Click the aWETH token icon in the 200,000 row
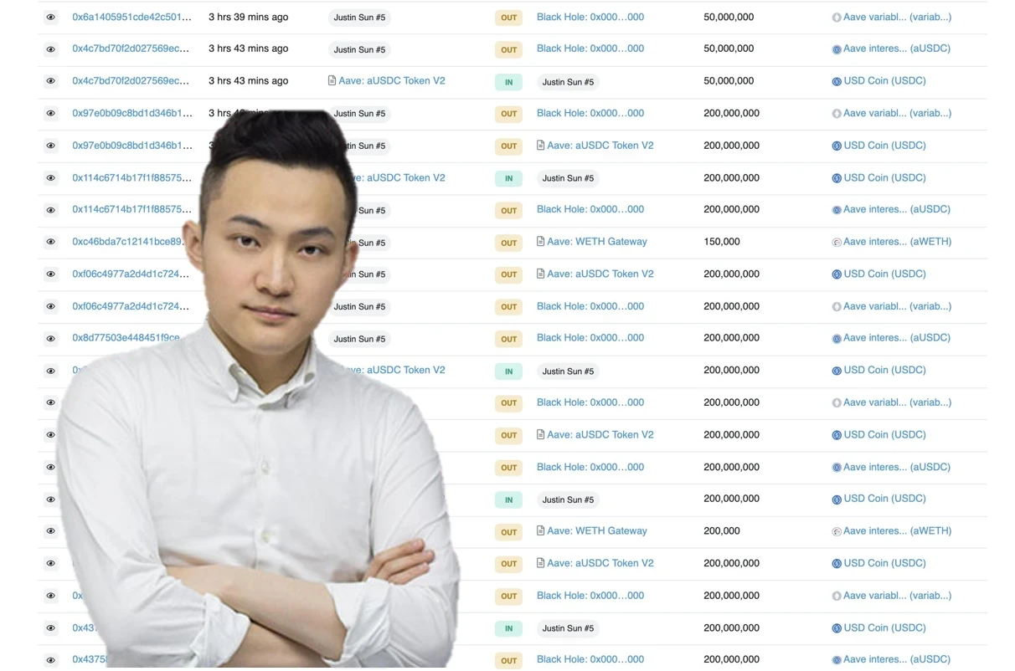 pyautogui.click(x=836, y=531)
